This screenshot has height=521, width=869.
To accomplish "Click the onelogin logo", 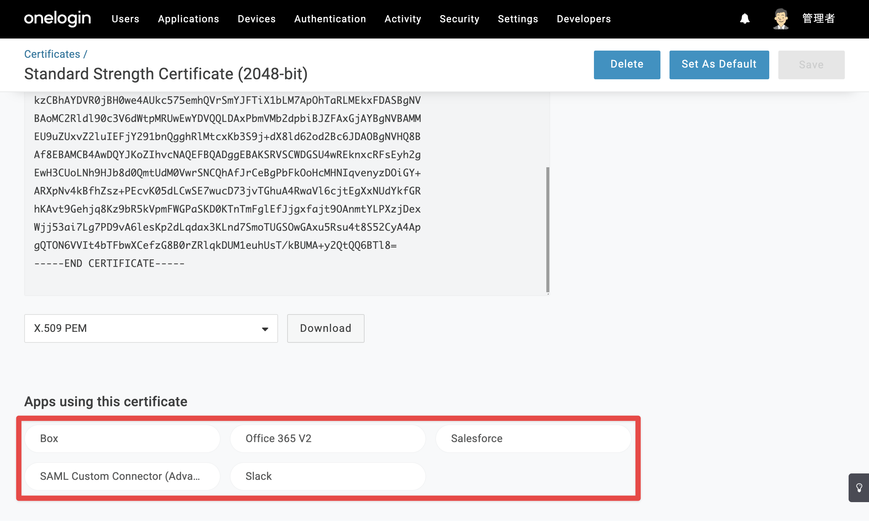I will (57, 18).
